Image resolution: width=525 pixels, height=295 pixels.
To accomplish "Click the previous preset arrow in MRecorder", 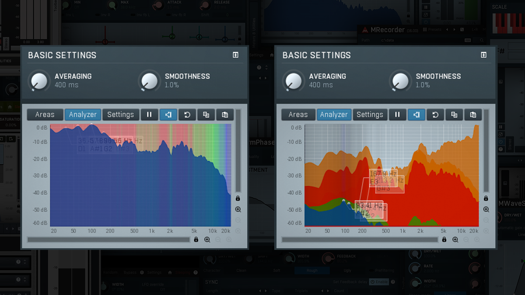I will tap(447, 30).
